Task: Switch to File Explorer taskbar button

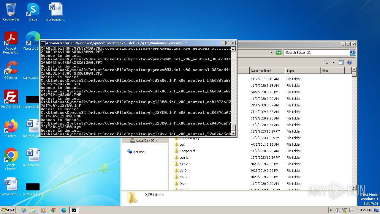Action: pos(34,210)
